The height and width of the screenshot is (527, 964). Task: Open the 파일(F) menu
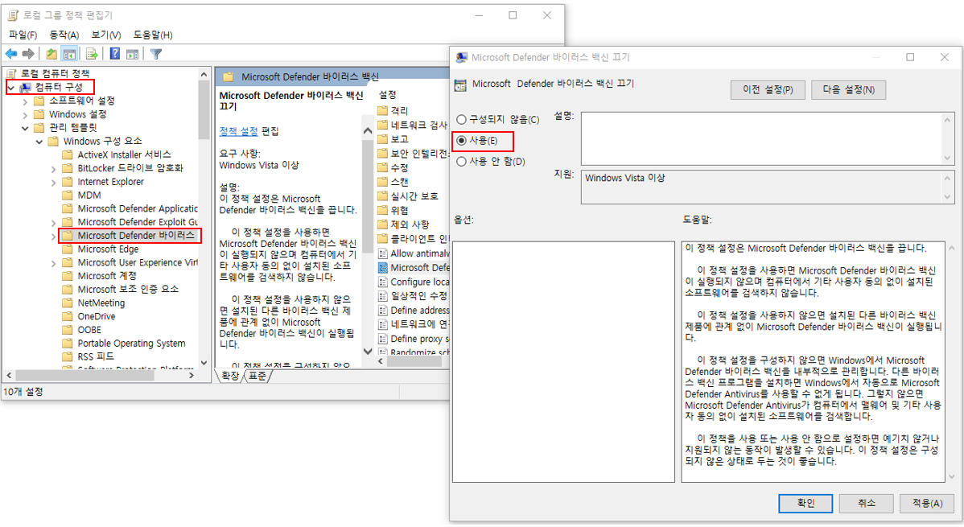(23, 35)
